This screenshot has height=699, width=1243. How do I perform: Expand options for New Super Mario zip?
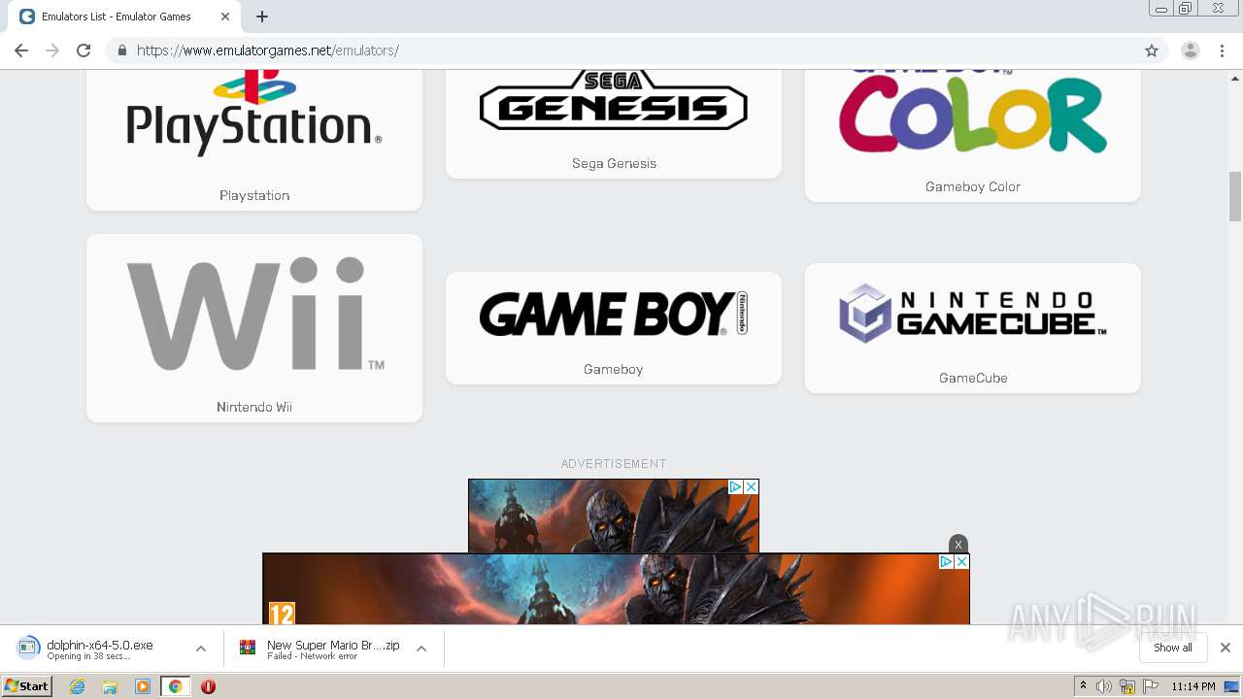point(421,649)
